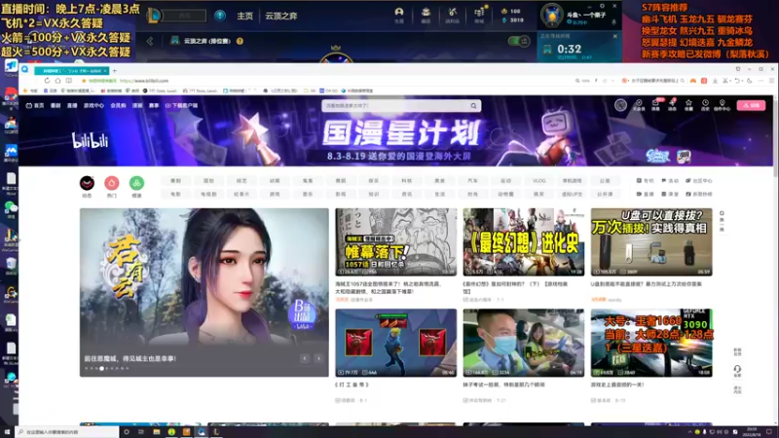Click the League notification bell icon

[613, 22]
